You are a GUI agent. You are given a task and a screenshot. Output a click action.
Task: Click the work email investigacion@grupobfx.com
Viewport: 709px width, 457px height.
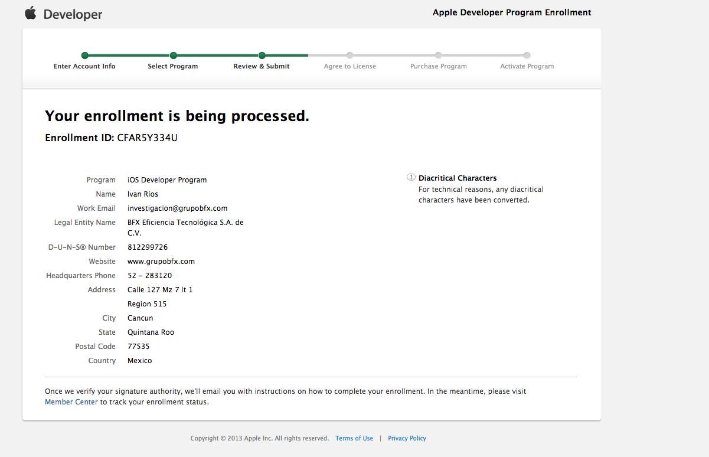177,208
